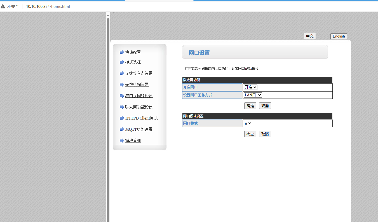The image size is (378, 222).
Task: Expand the 设置网口工作方式 LAN口 dropdown
Action: [253, 95]
